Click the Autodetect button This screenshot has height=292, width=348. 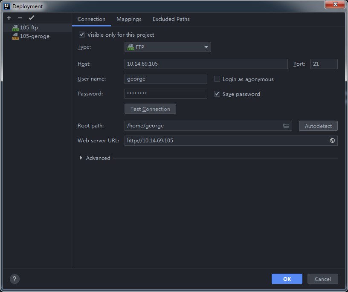[318, 126]
